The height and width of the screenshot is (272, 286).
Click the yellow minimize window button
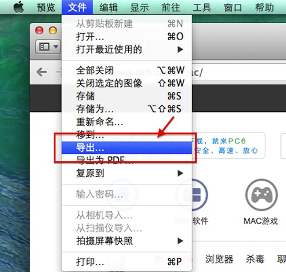tap(53, 30)
